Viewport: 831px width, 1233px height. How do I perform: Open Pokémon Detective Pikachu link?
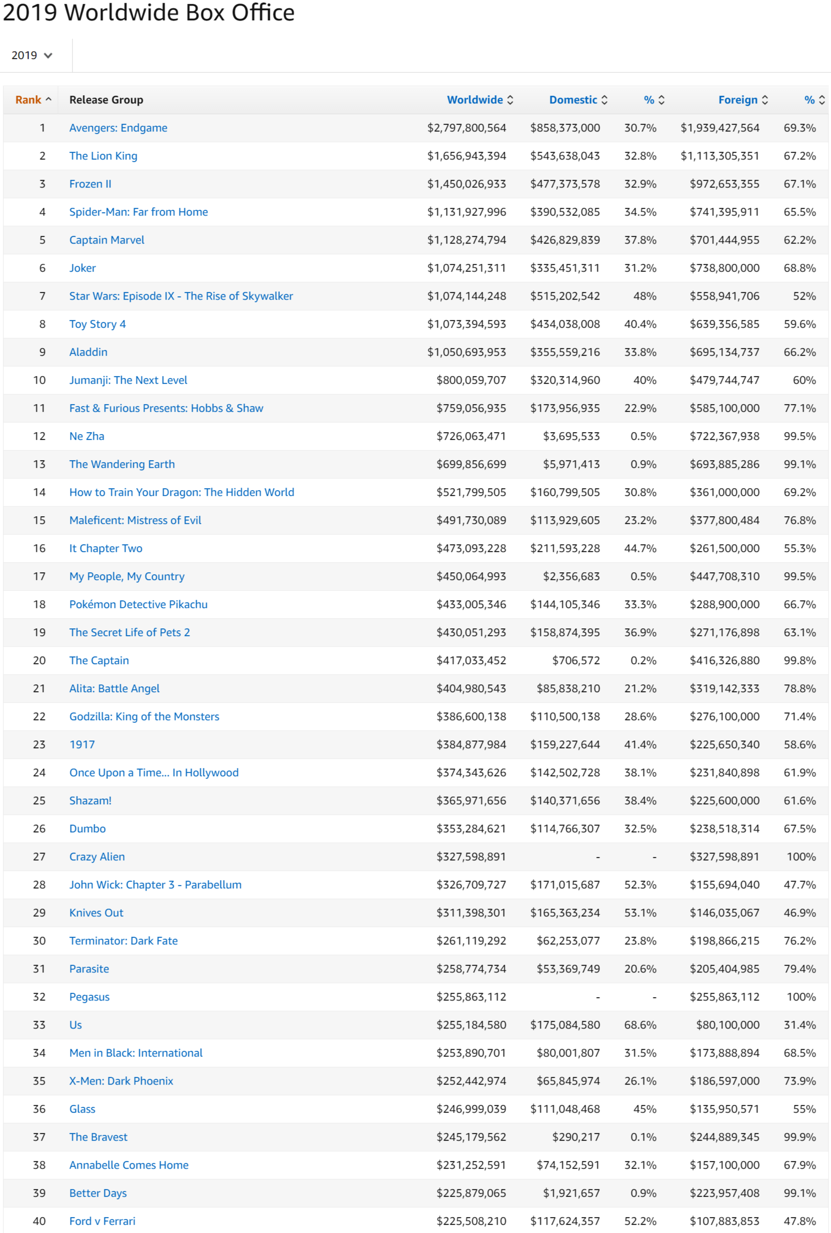click(138, 605)
